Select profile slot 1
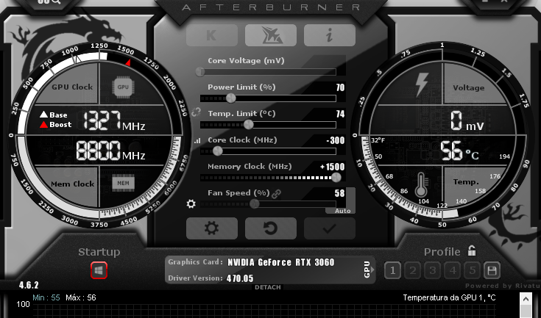Viewport: 541px width, 318px height. tap(392, 270)
